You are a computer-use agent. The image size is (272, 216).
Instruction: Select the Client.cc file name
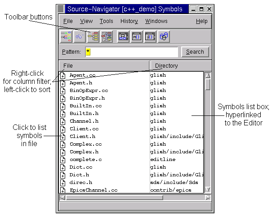click(x=84, y=129)
